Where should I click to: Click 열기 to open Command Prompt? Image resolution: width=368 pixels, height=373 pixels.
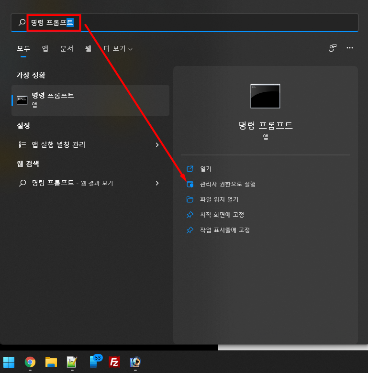(206, 169)
